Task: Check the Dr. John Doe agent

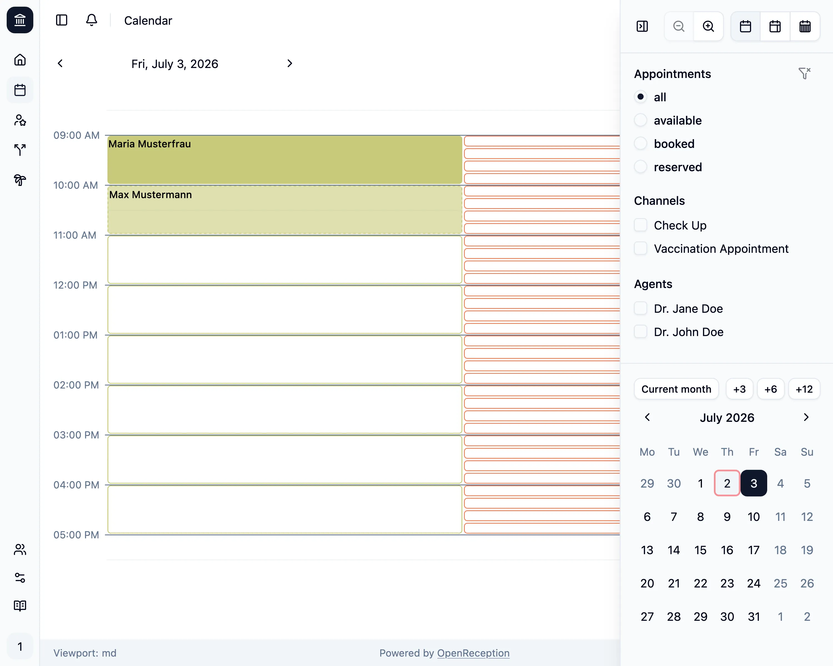Action: pyautogui.click(x=640, y=332)
